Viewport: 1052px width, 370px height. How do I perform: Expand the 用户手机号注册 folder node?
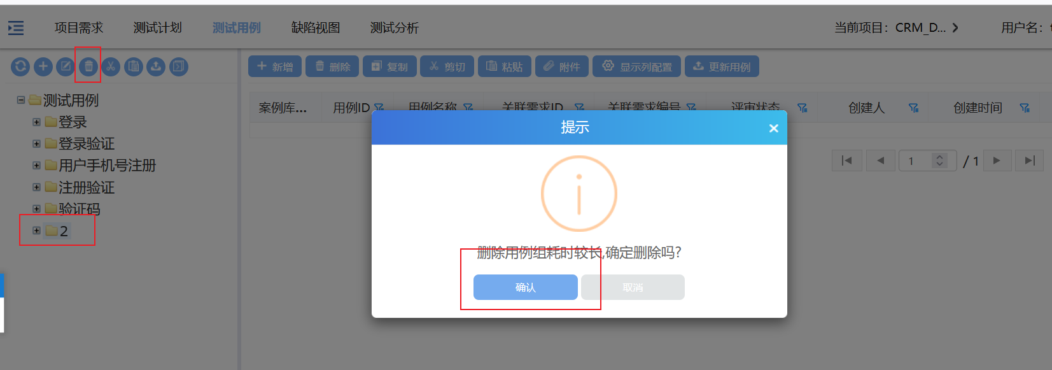(36, 165)
